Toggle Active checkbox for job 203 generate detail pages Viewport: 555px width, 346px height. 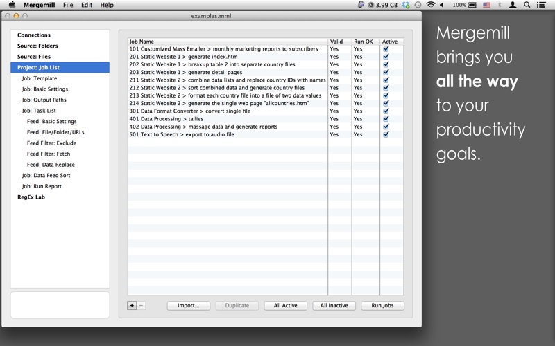click(386, 72)
